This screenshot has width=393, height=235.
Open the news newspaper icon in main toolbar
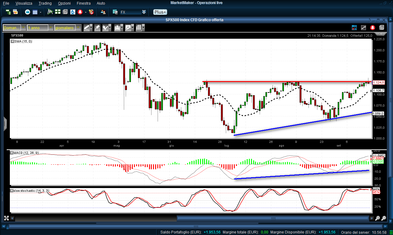pyautogui.click(x=65, y=12)
